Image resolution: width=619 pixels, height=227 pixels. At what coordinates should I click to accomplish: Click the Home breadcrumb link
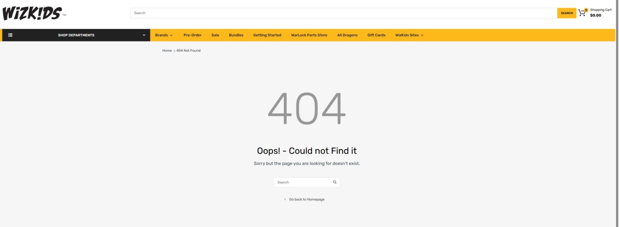(167, 50)
